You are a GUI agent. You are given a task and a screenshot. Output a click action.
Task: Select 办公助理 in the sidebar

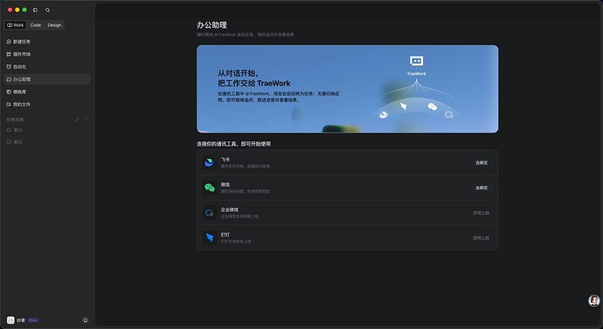tap(47, 79)
